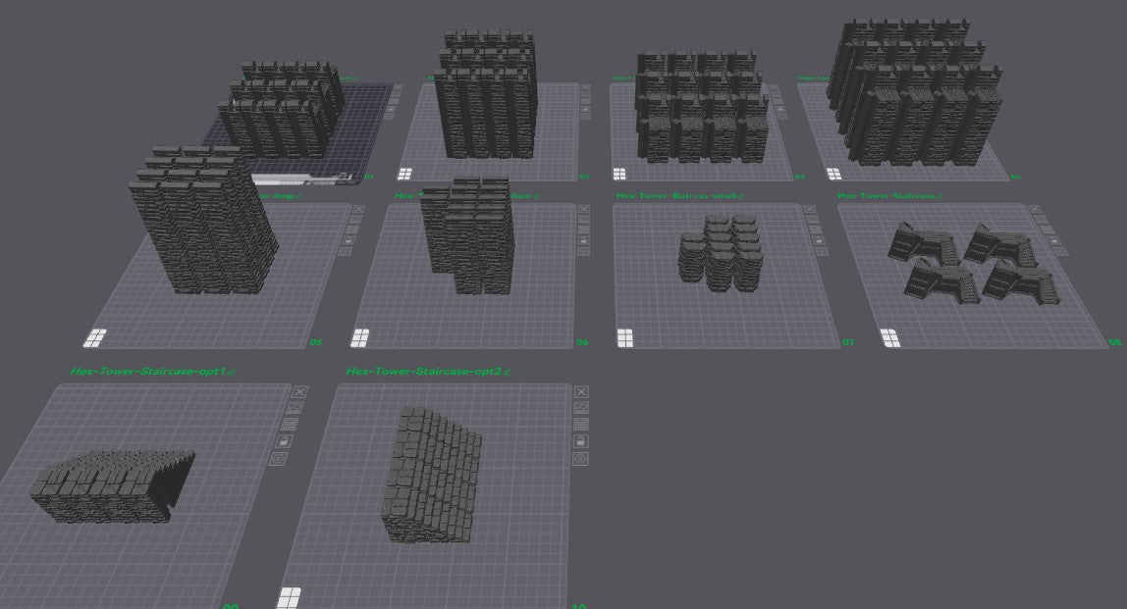Open plate settings for Hex-Tower-Staircase-opt2
The height and width of the screenshot is (609, 1127).
pos(580,459)
